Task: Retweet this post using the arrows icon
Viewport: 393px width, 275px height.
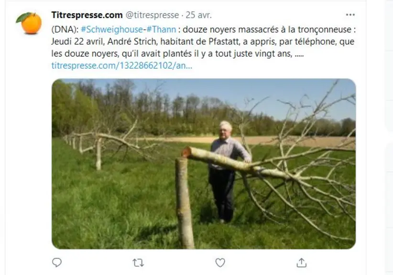Action: 138,263
